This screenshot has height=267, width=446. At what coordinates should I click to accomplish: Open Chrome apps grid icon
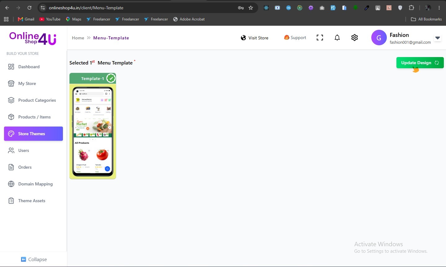[6, 19]
